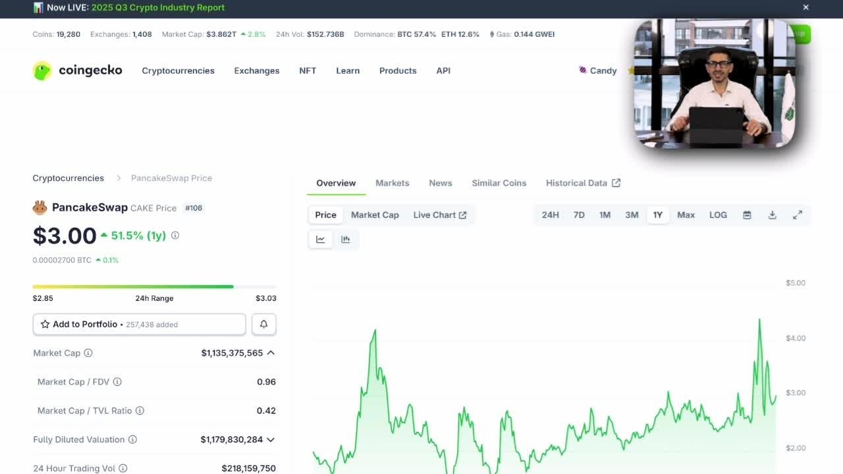
Task: Click Add to Portfolio button
Action: [x=139, y=325]
